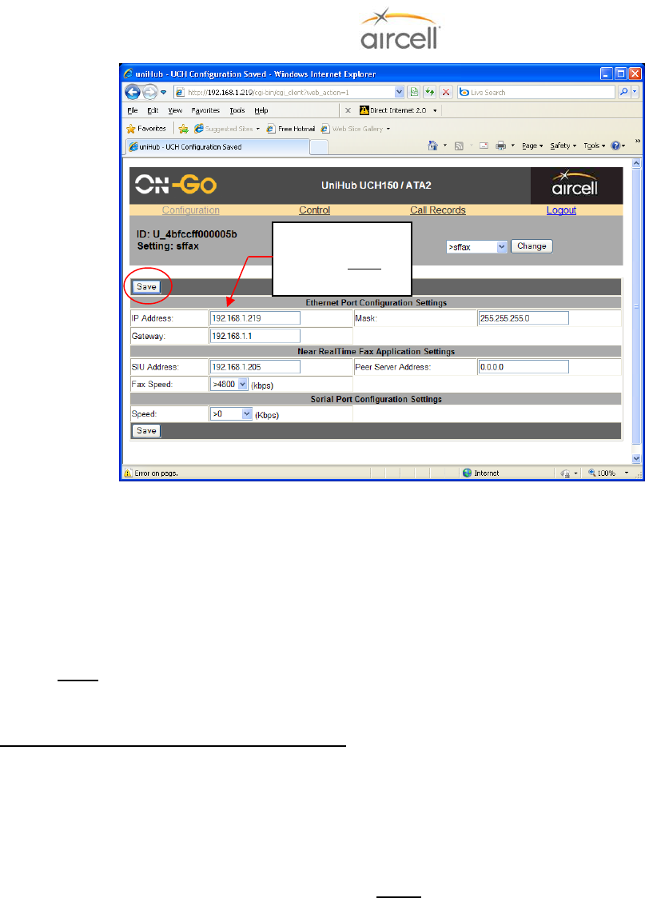
Task: Open the Fax Speed dropdown
Action: [229, 385]
